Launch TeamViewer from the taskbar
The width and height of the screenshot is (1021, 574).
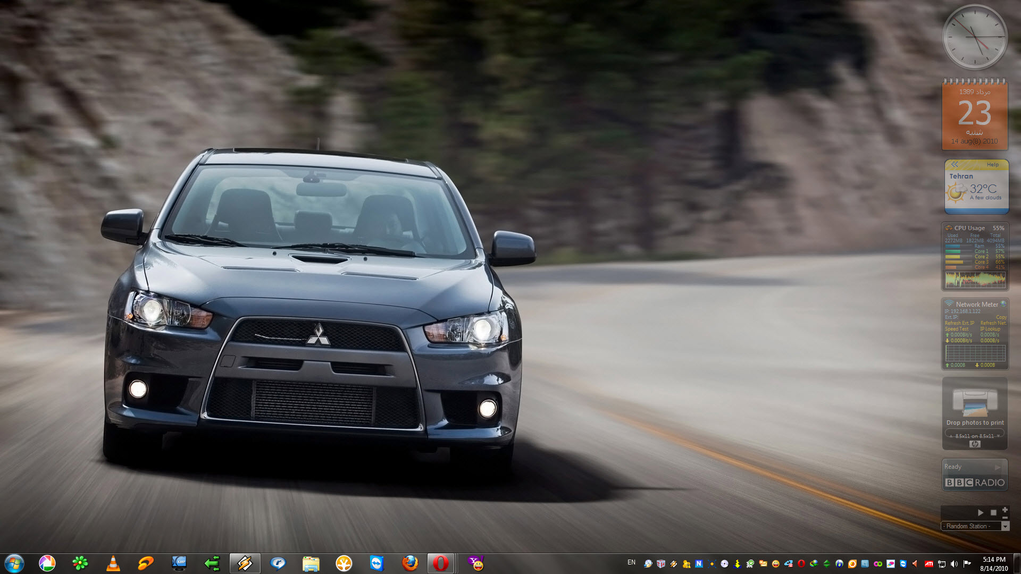pyautogui.click(x=377, y=563)
